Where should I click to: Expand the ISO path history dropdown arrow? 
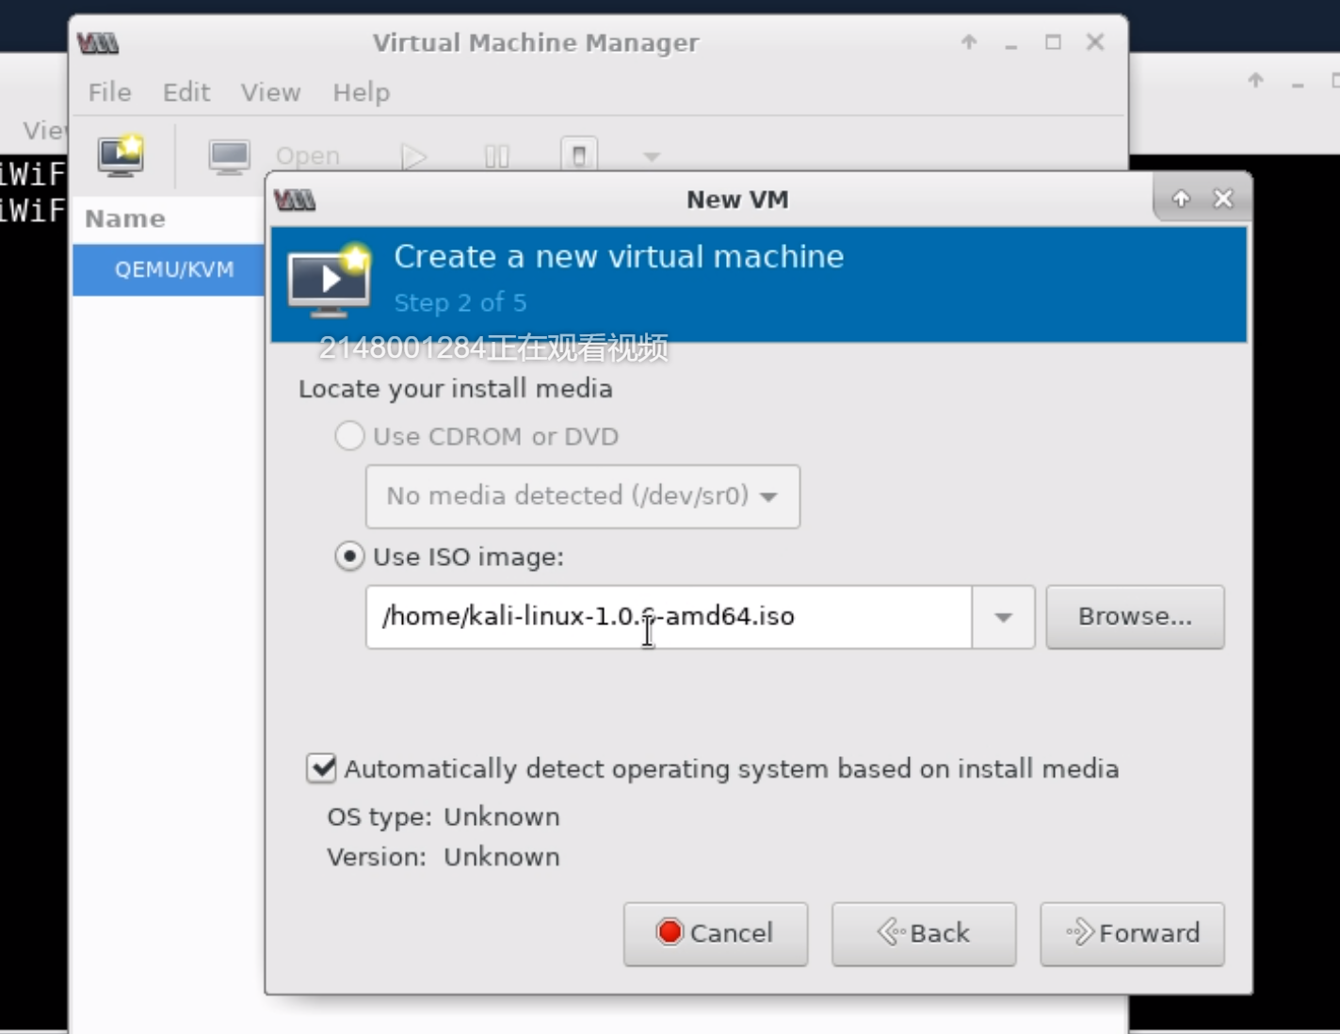(x=1004, y=617)
